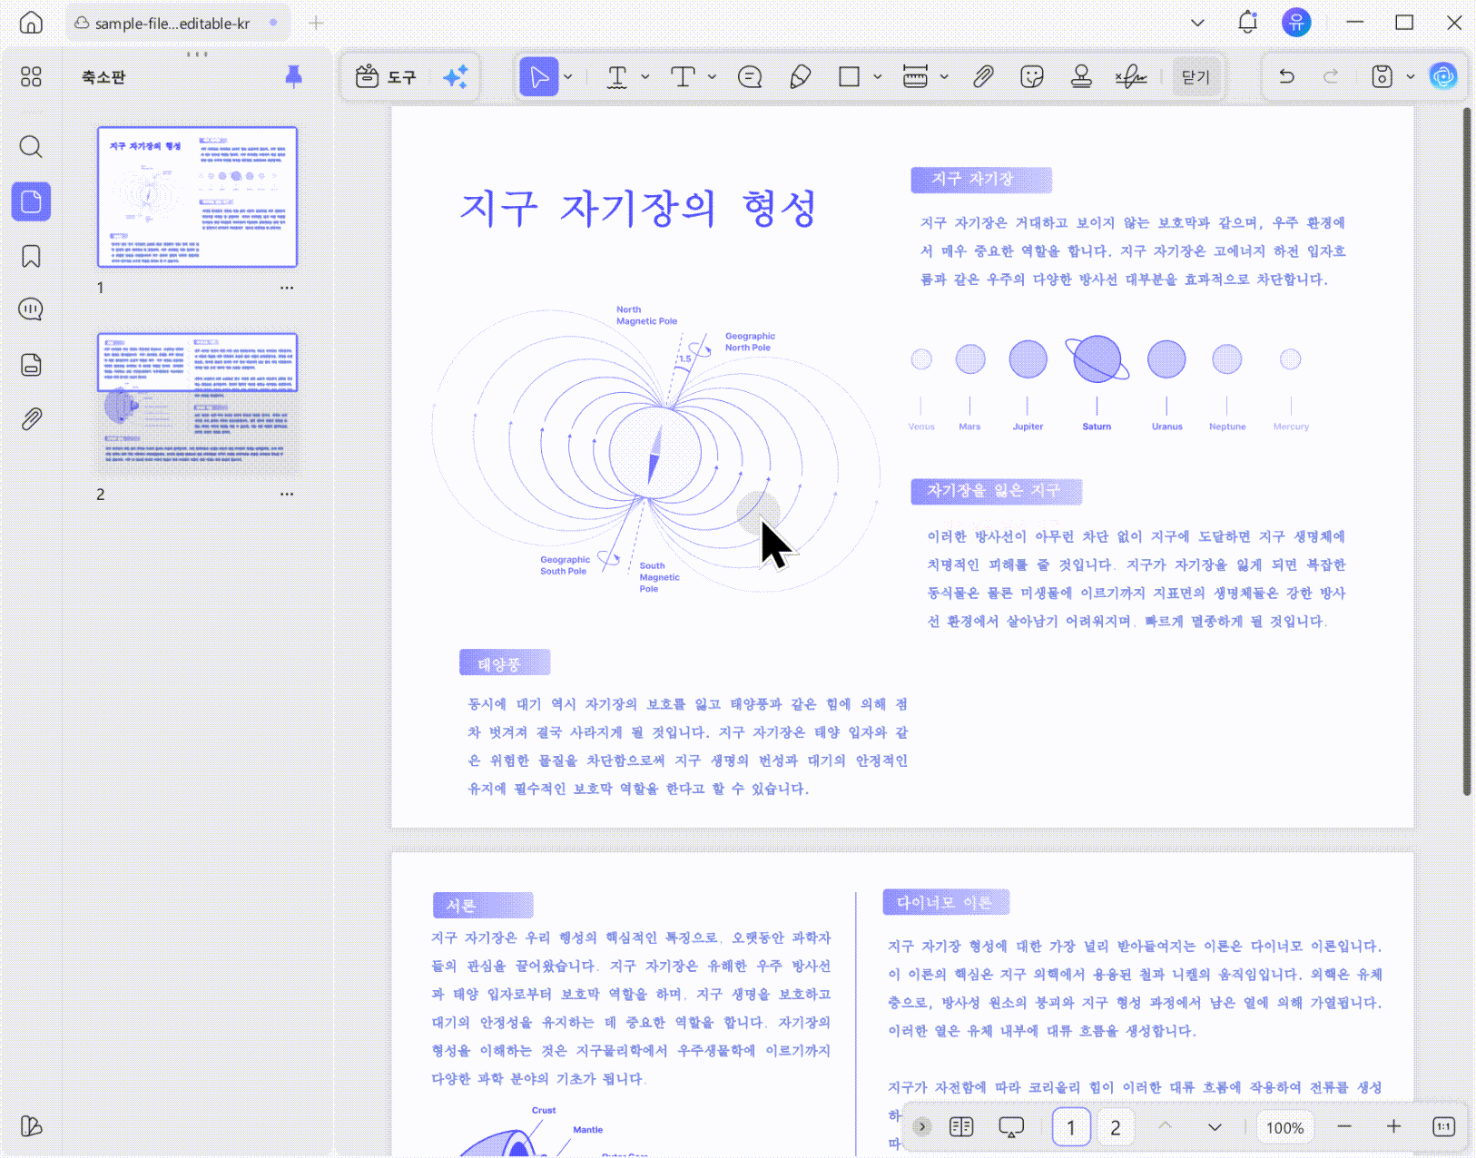Click the Saturn planet label
The image size is (1476, 1158).
click(x=1097, y=427)
